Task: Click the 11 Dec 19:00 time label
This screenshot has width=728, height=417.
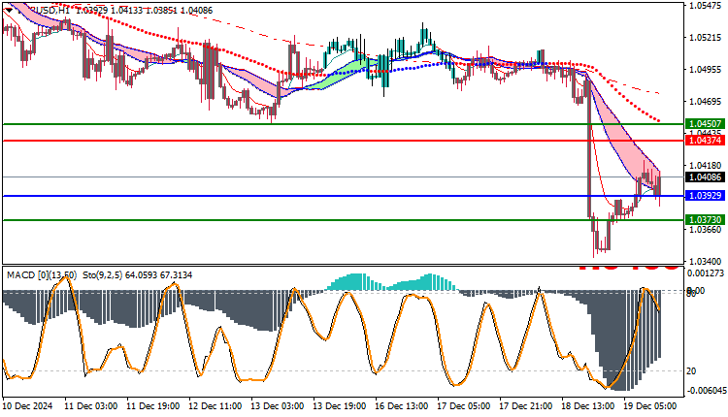Action: [x=152, y=406]
